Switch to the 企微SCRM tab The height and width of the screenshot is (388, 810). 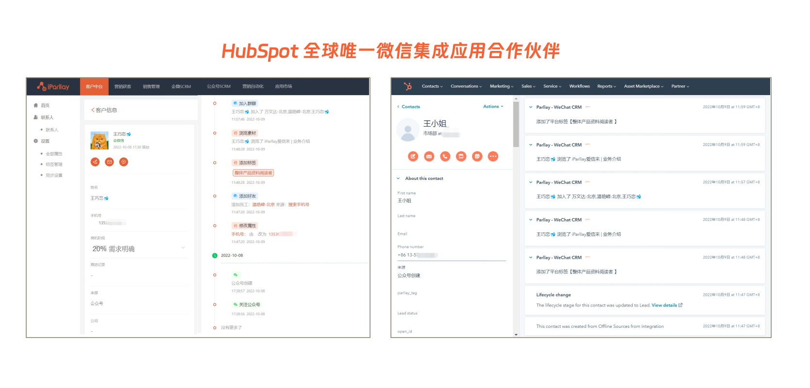tap(181, 86)
